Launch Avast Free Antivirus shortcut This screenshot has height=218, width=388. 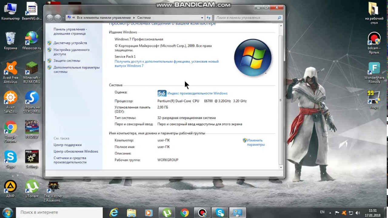coord(10,73)
